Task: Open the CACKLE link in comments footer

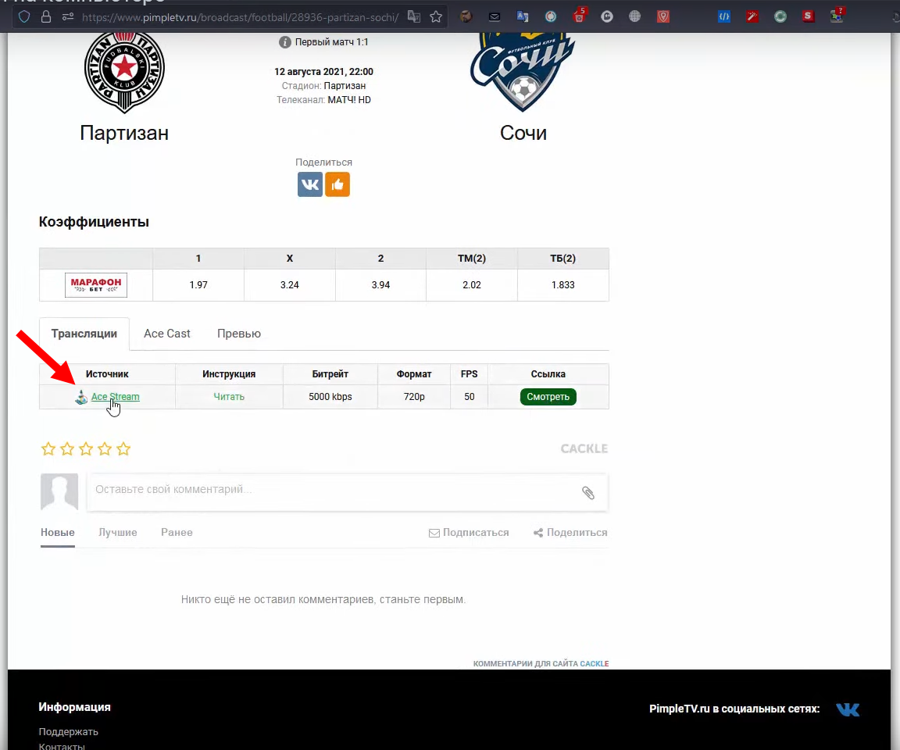Action: pos(595,663)
